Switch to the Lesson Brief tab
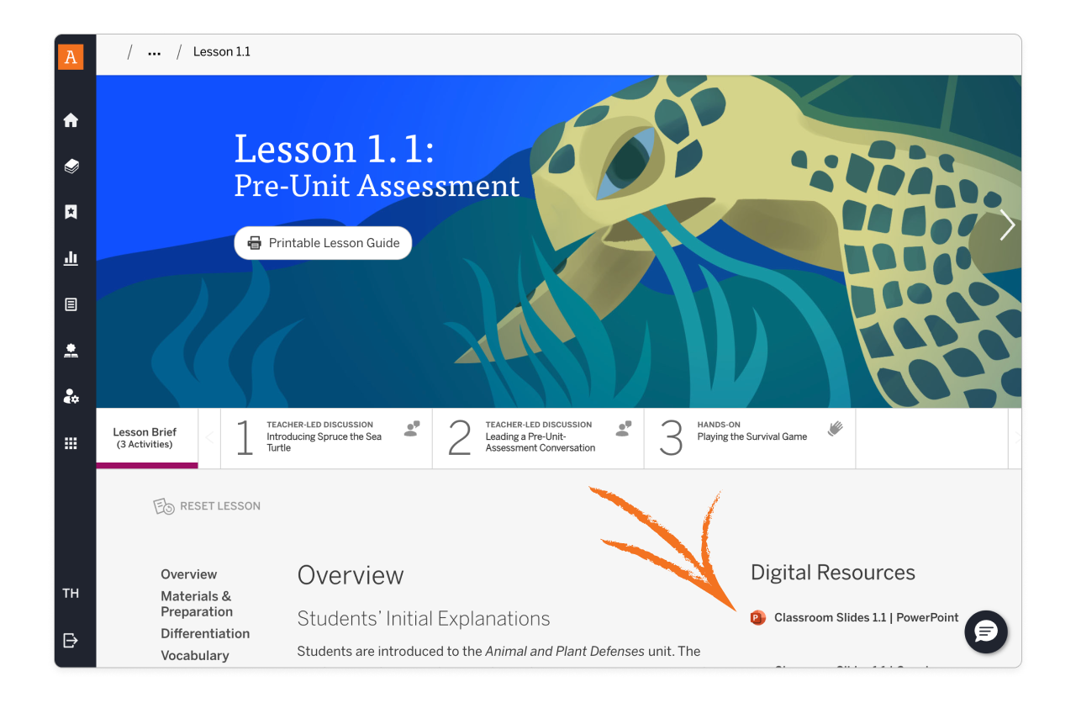 tap(146, 438)
